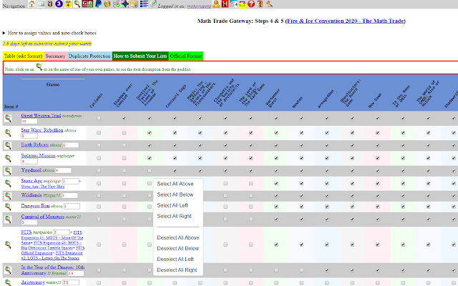Click the logged-in username link
The height and width of the screenshot is (286, 458).
point(199,6)
